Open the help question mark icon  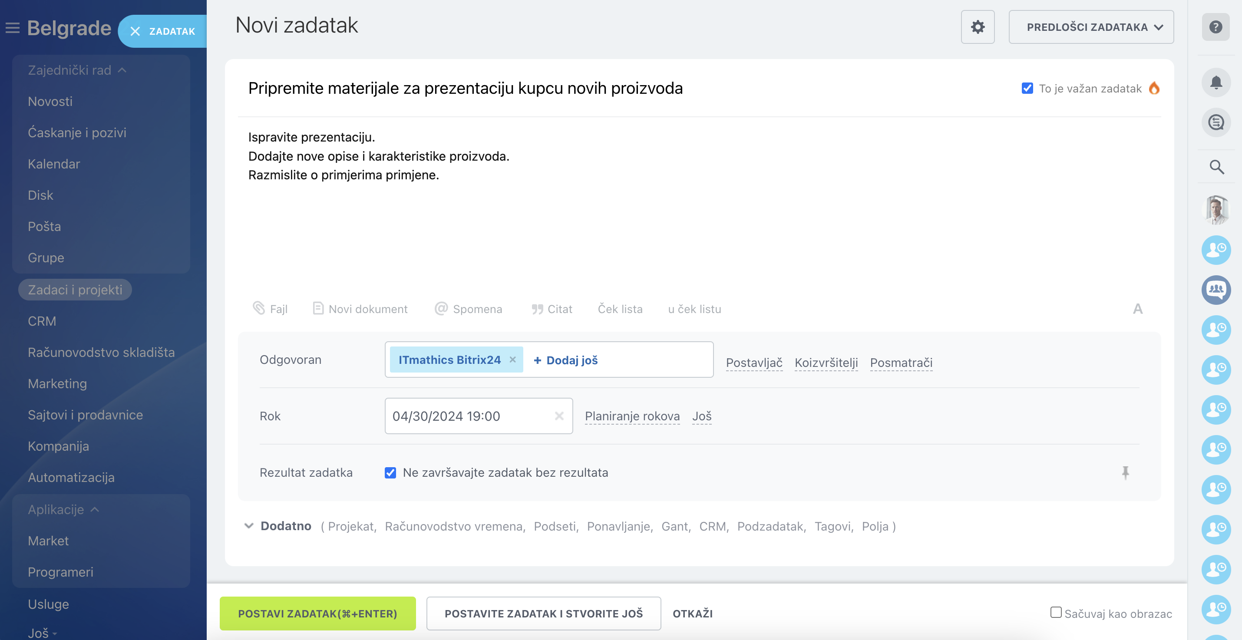coord(1216,27)
